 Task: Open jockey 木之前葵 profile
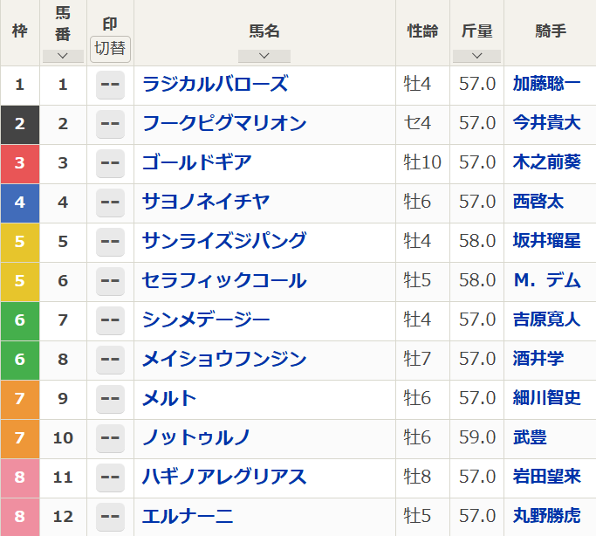click(546, 162)
